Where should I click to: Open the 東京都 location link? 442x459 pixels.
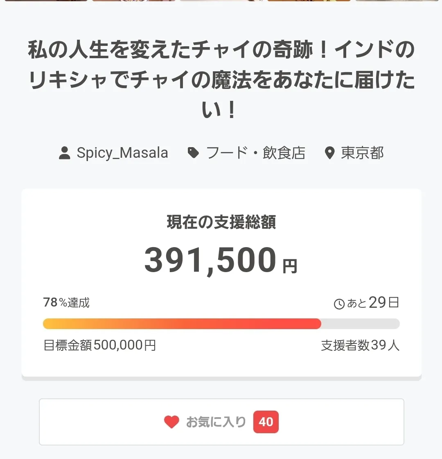(362, 153)
